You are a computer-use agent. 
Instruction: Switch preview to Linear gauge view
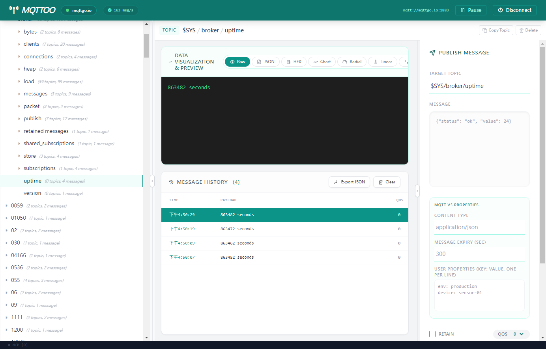[383, 62]
